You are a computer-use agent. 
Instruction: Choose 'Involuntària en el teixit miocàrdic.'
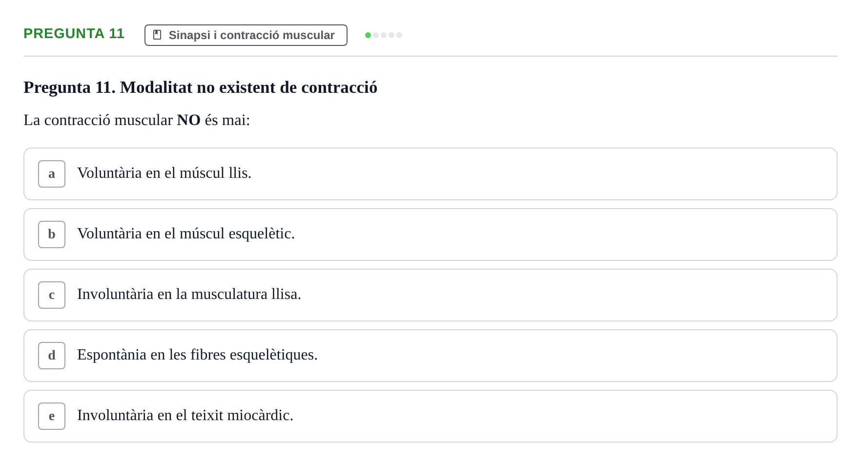click(430, 416)
